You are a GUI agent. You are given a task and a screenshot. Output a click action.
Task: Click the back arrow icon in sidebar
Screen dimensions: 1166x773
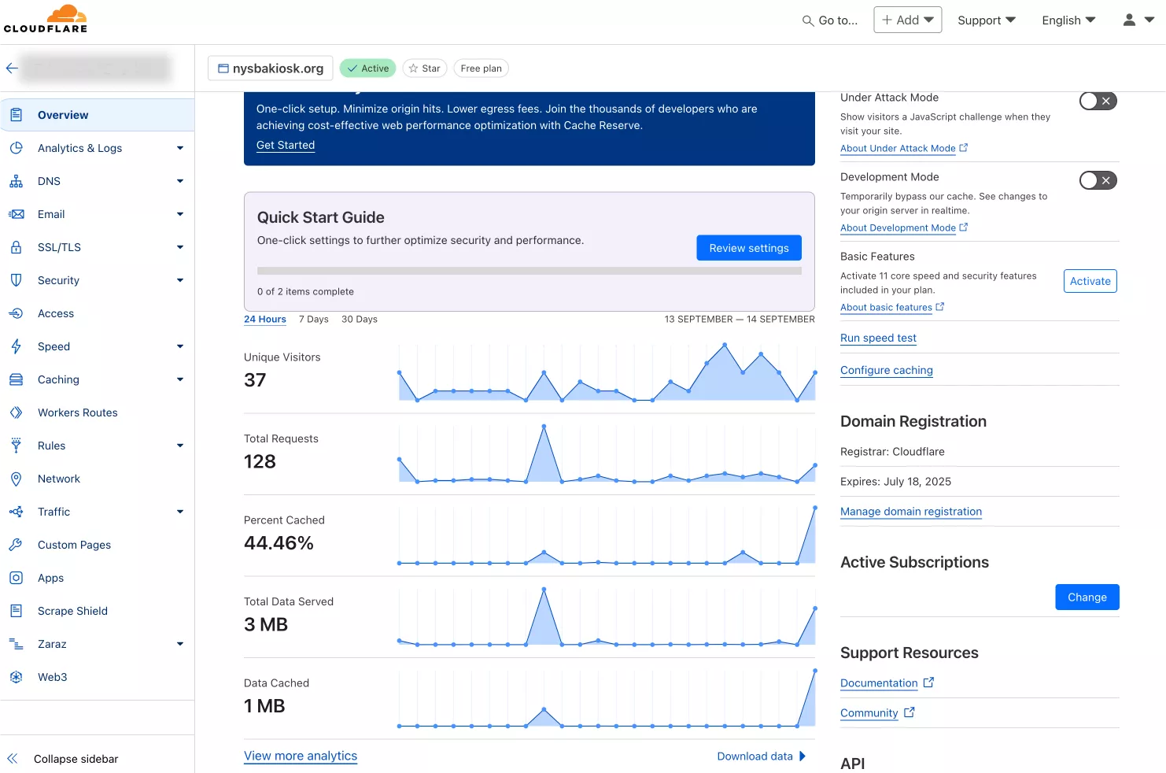(12, 68)
